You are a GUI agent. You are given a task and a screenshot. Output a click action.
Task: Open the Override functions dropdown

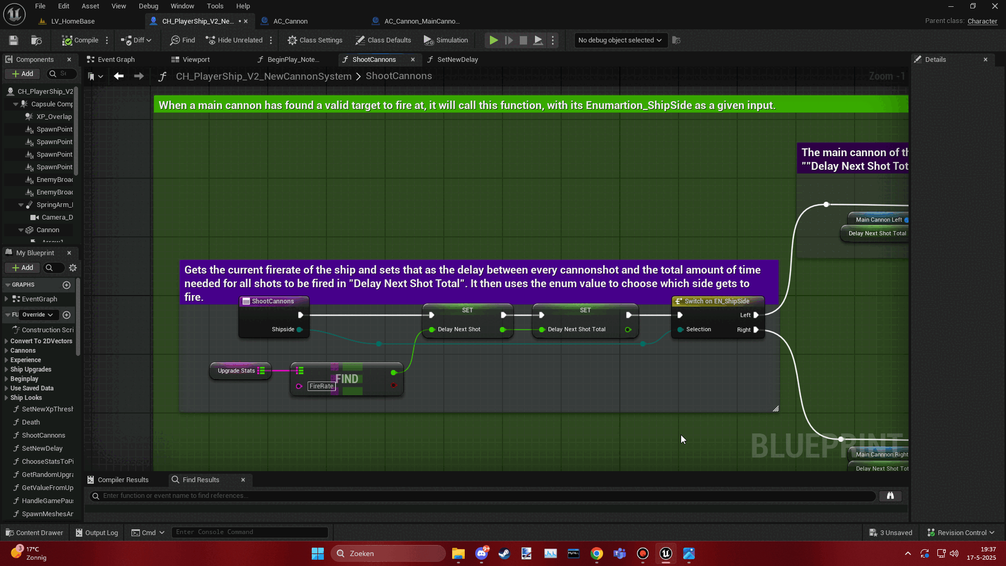click(38, 315)
